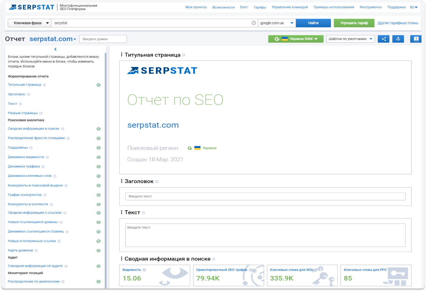The width and height of the screenshot is (426, 291).
Task: Add the Разрыв страницы block from sidebar
Action: click(23, 113)
